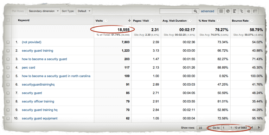Select checkbox for how to become a security guard
269x135 pixels.
[x=8, y=59]
